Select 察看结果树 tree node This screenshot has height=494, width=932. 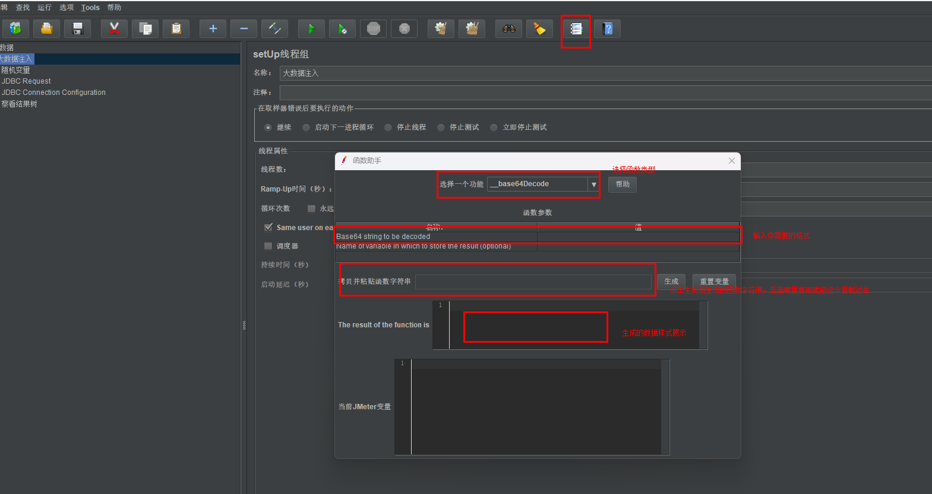19,104
